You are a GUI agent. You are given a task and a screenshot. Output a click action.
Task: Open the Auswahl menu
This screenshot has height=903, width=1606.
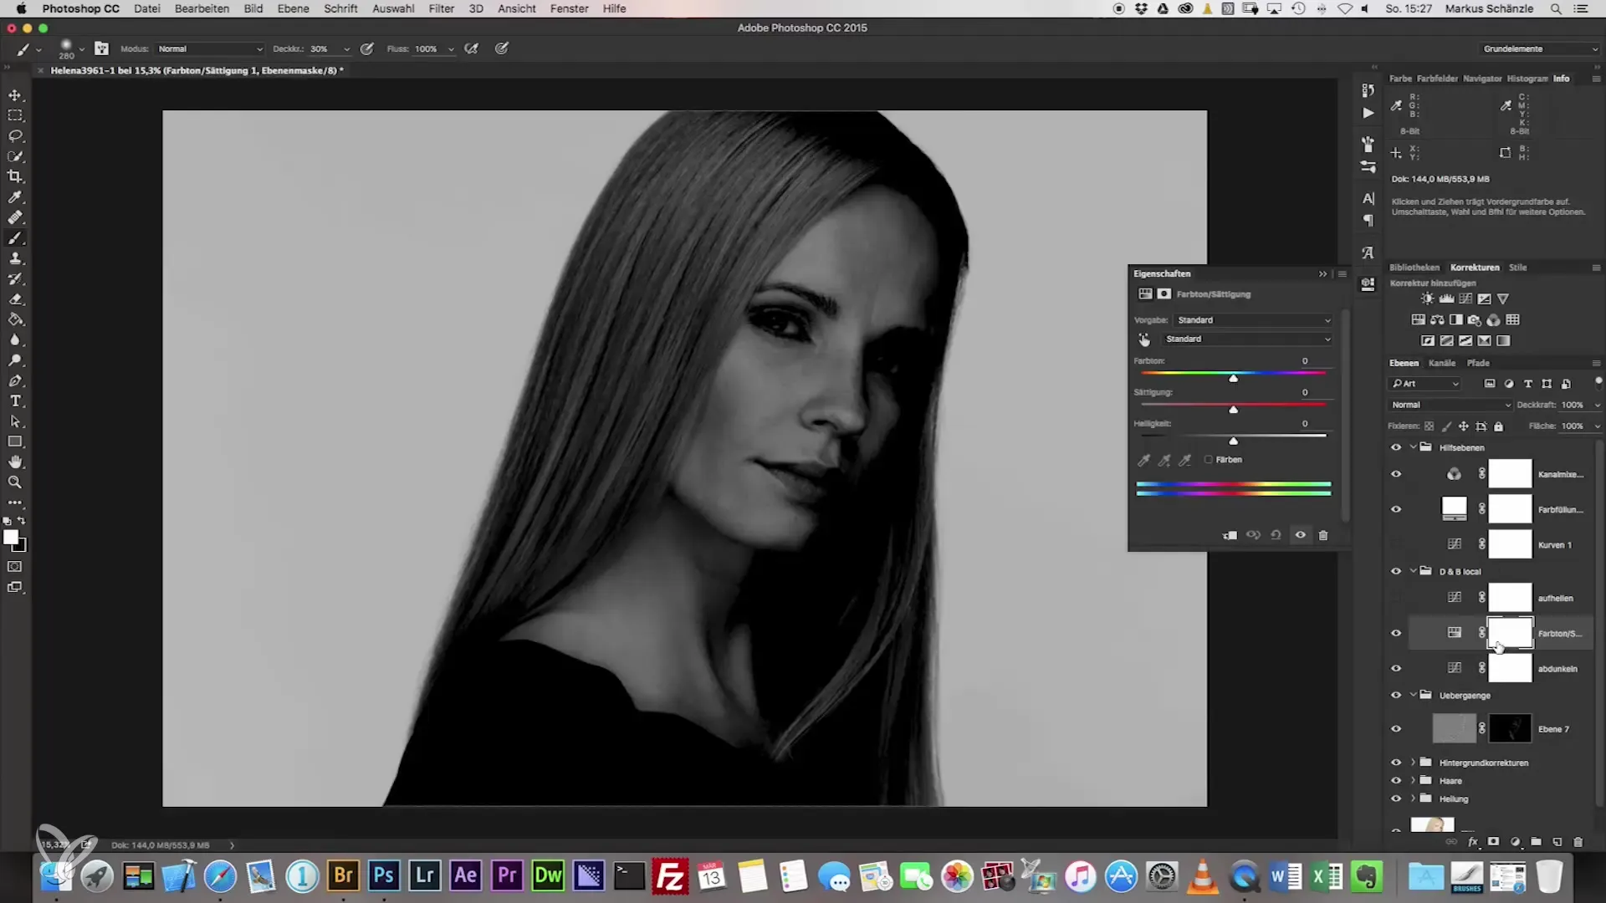tap(393, 8)
